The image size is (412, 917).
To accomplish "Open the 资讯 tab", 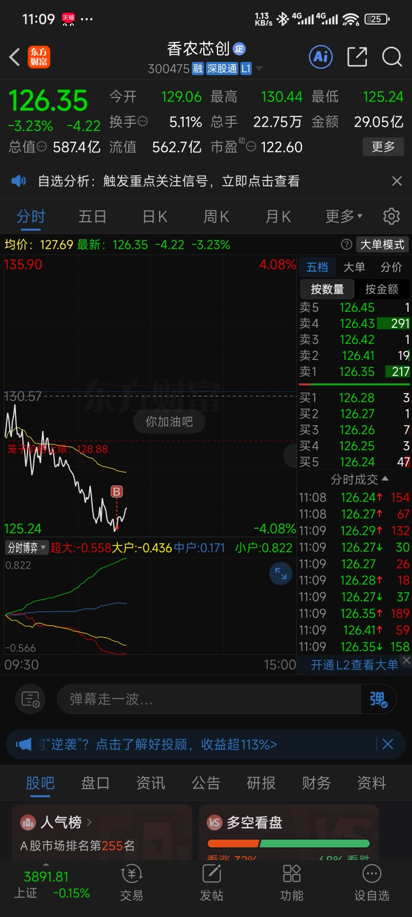I will point(150,783).
